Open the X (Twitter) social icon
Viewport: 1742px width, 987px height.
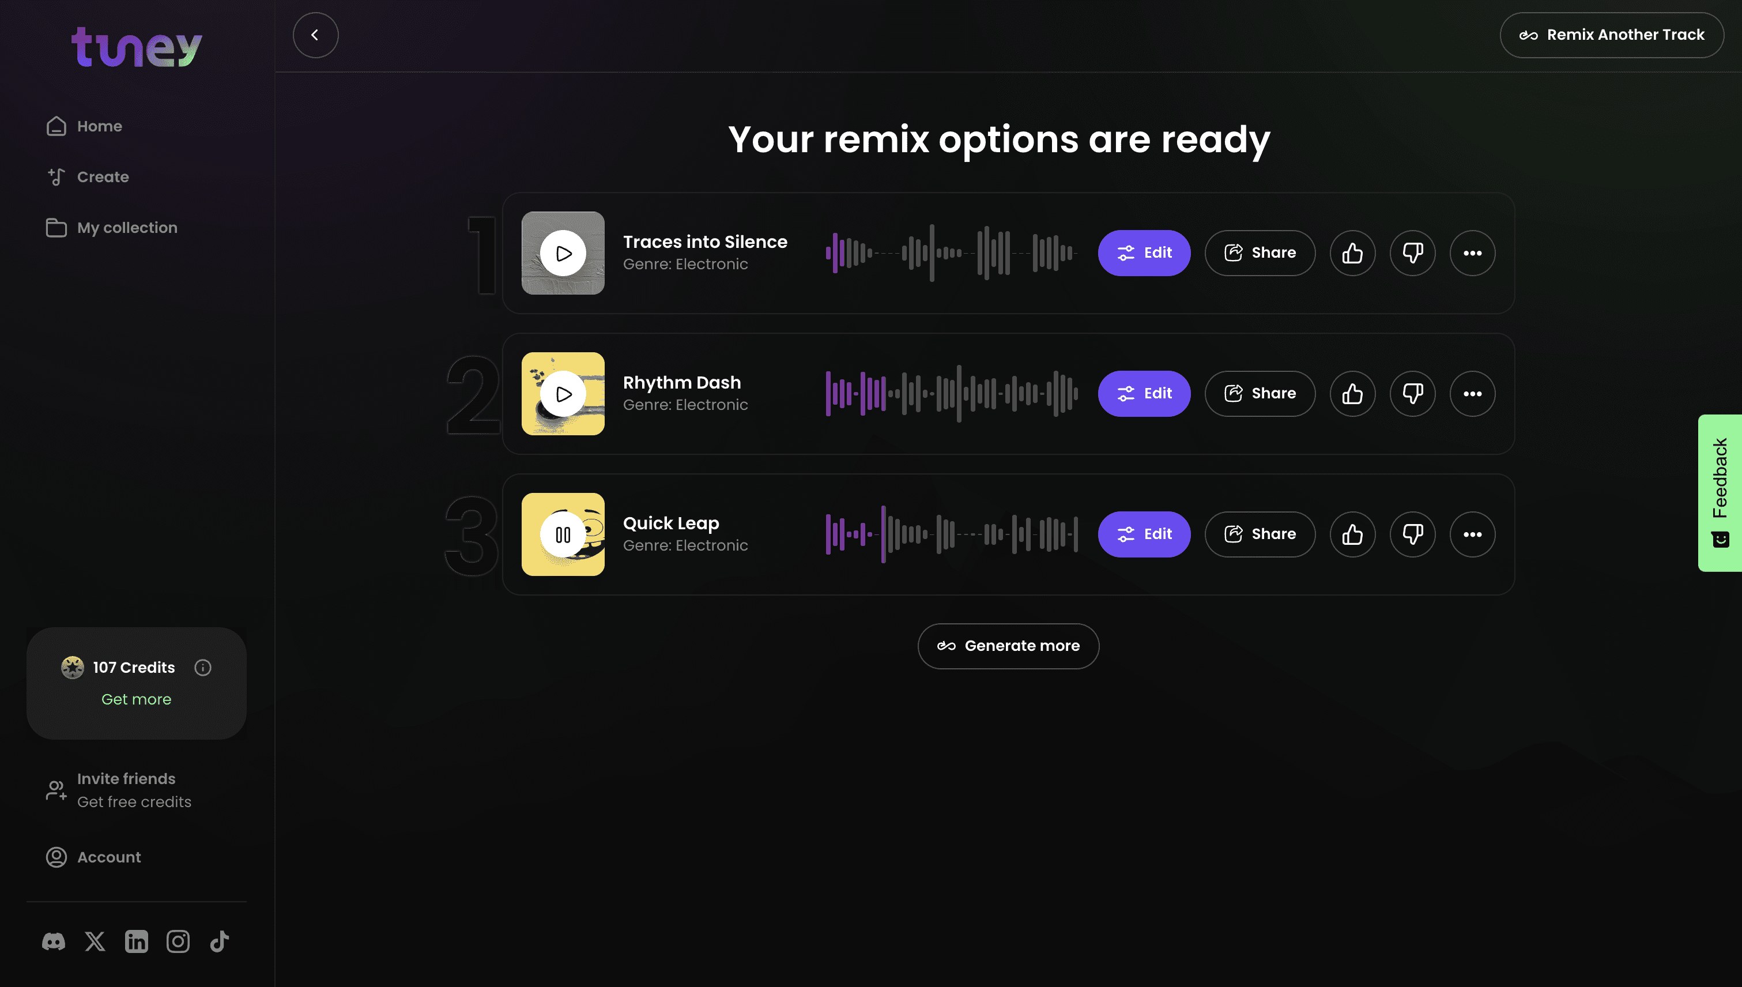click(x=95, y=941)
